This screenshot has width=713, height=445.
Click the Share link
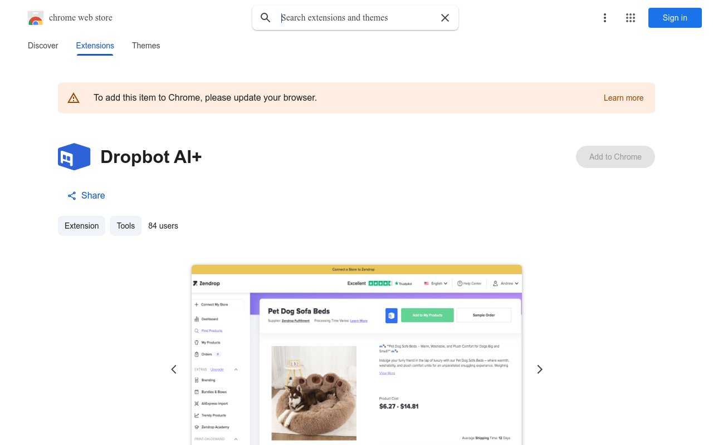pyautogui.click(x=86, y=196)
